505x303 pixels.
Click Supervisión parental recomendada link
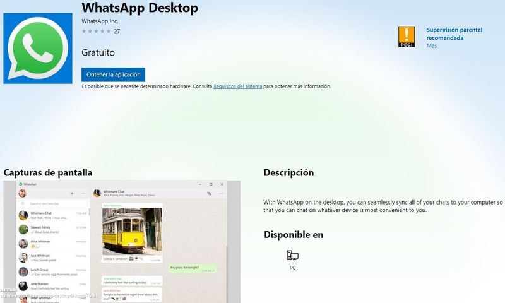tap(454, 34)
